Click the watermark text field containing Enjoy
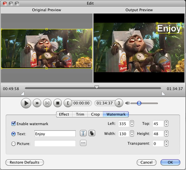The image size is (186, 170). pyautogui.click(x=55, y=134)
